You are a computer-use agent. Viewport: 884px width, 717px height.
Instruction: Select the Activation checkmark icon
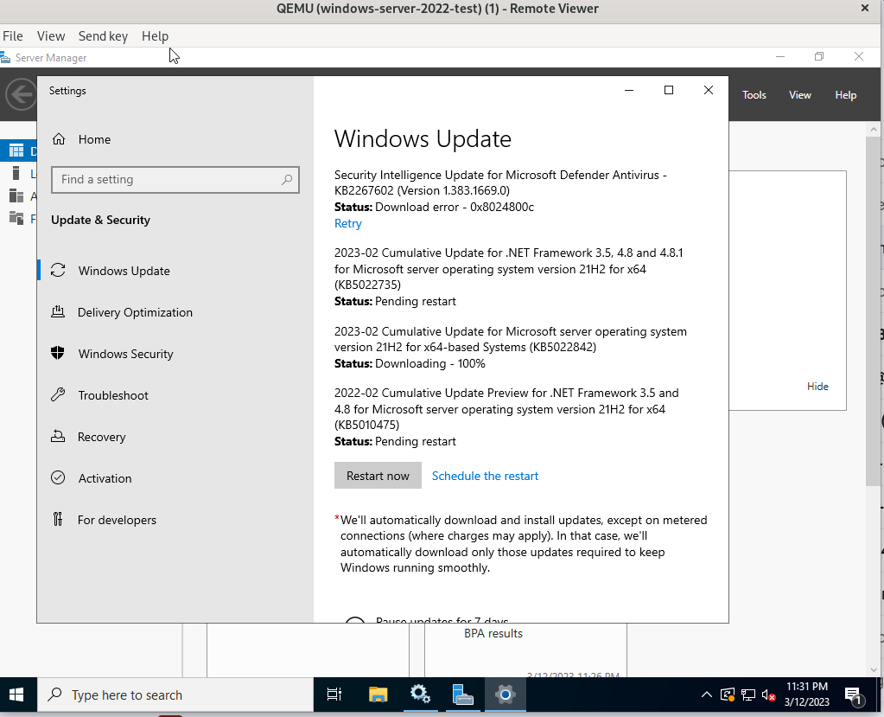click(x=57, y=477)
